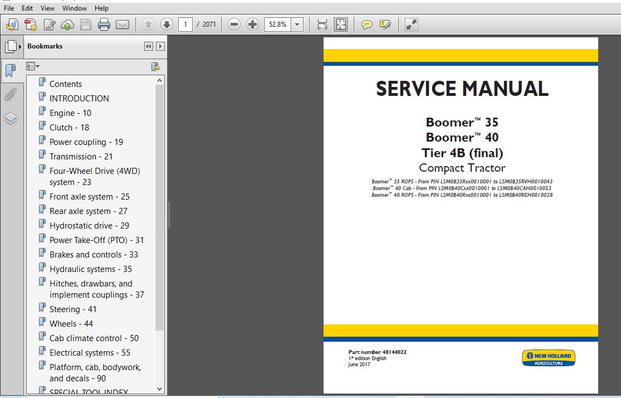Click the upload to cloud icon
This screenshot has width=621, height=398.
[67, 25]
